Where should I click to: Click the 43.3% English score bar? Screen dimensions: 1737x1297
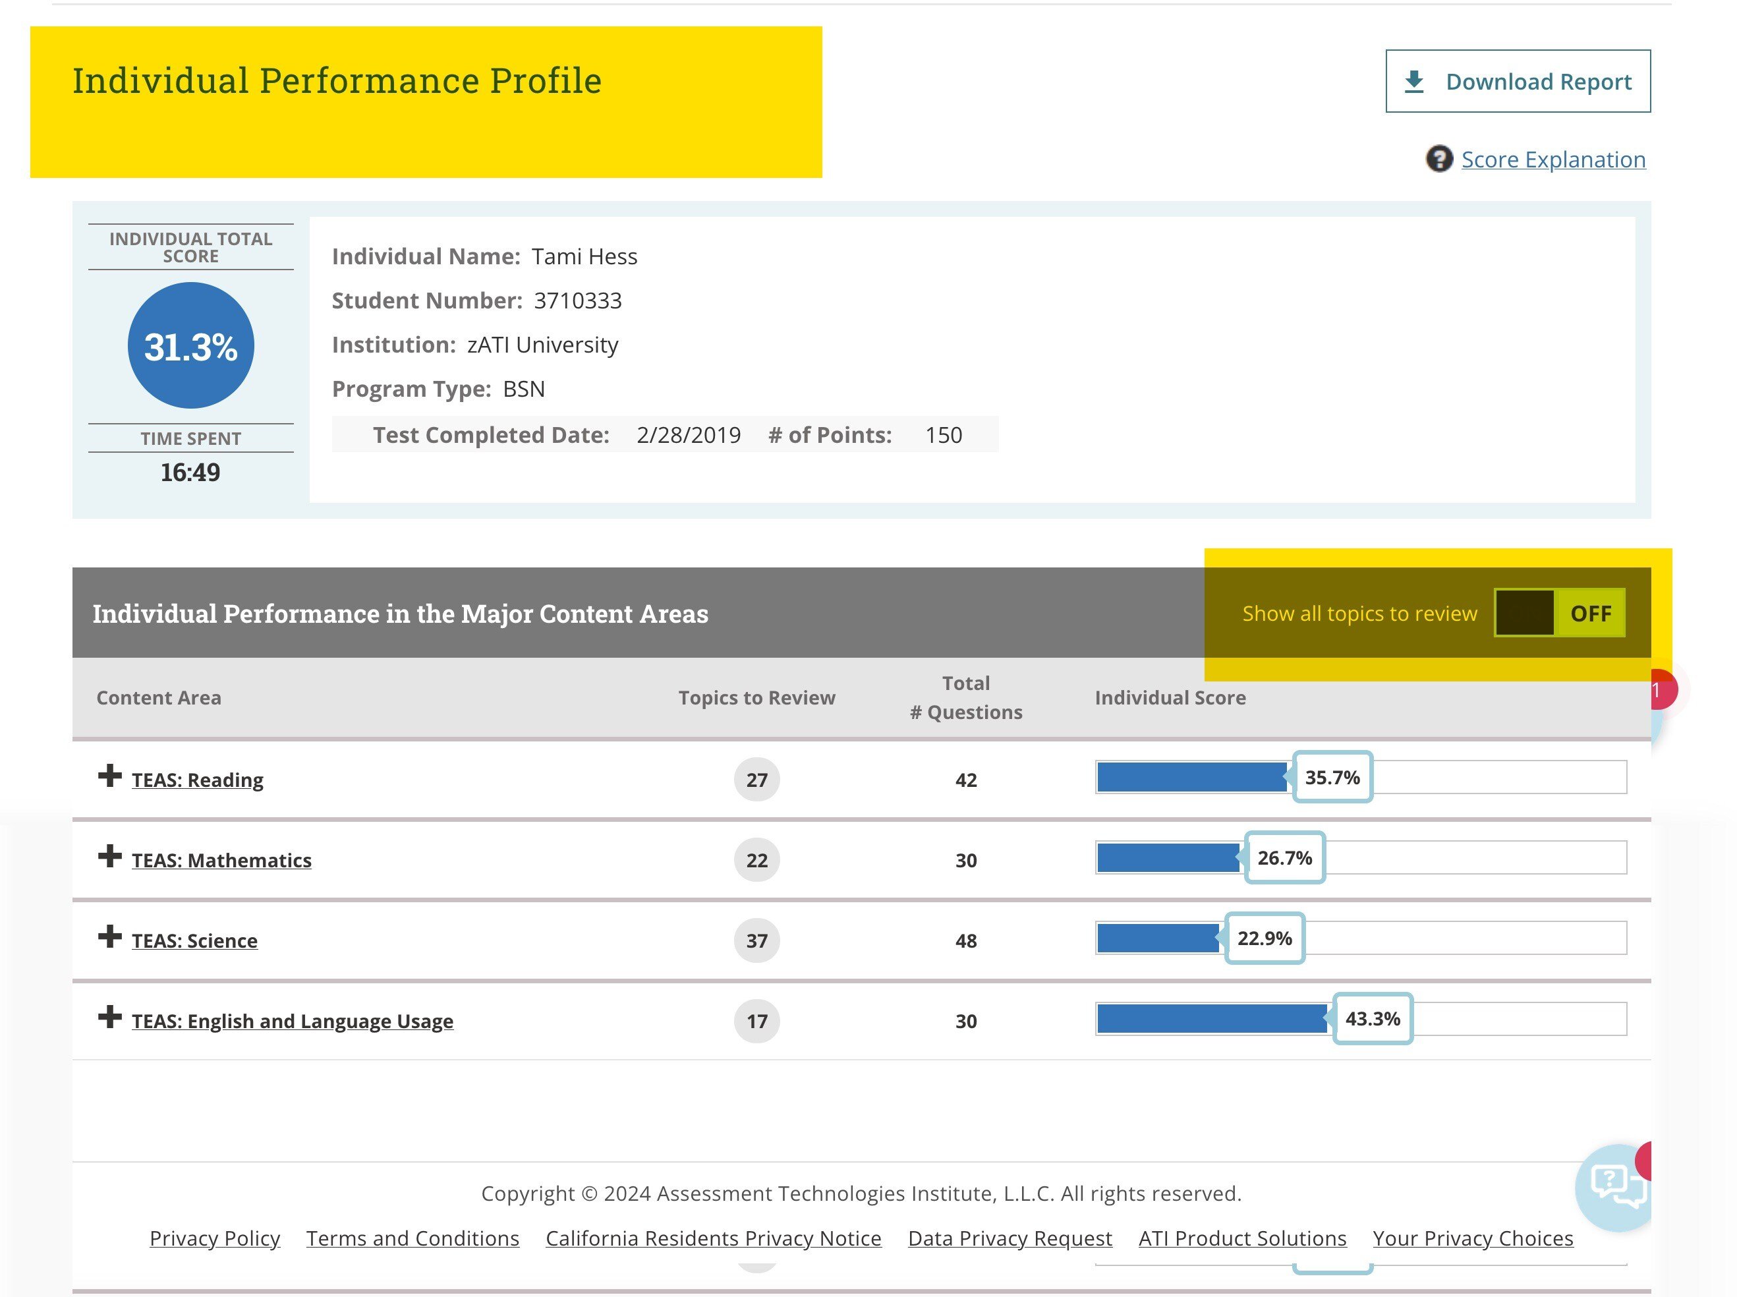pos(1361,1018)
